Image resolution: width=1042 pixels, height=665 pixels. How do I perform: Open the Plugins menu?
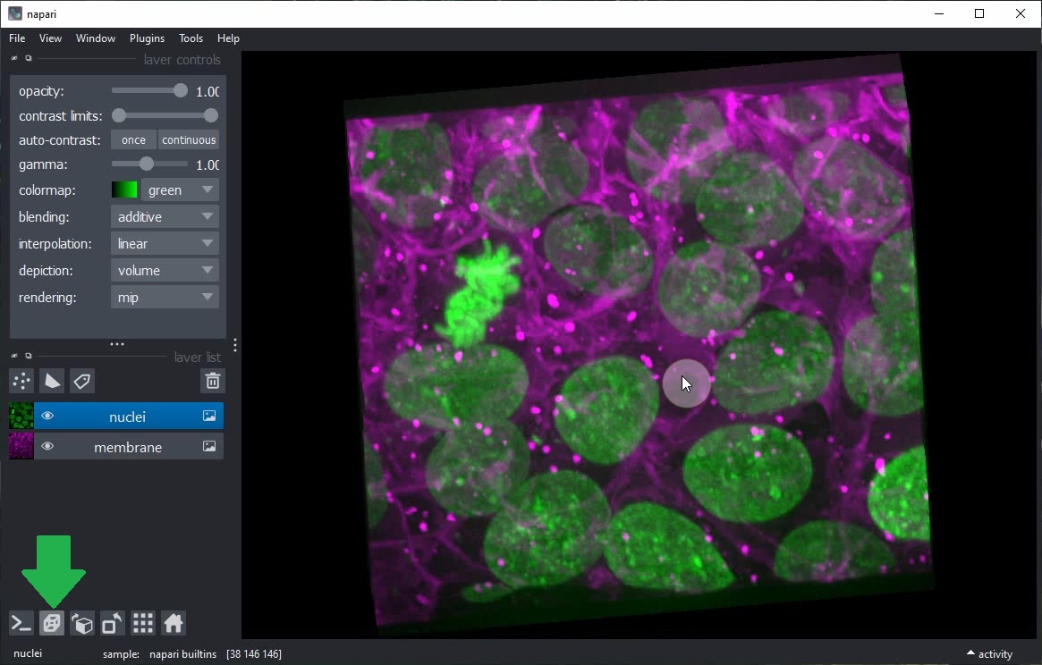coord(147,38)
